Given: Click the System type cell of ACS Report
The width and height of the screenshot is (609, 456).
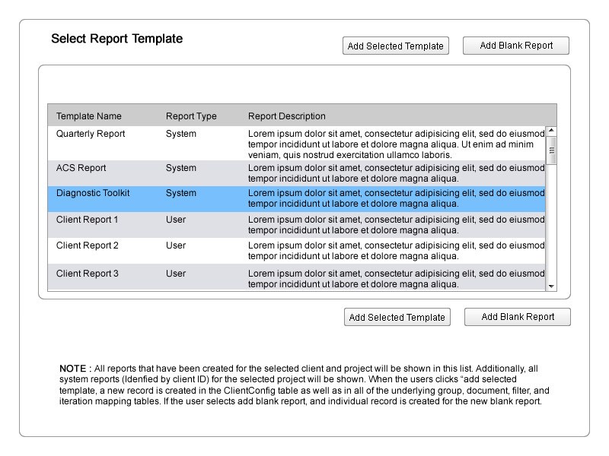Looking at the screenshot, I should coord(181,168).
